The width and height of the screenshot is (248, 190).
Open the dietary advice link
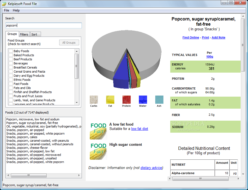pyautogui.click(x=151, y=168)
